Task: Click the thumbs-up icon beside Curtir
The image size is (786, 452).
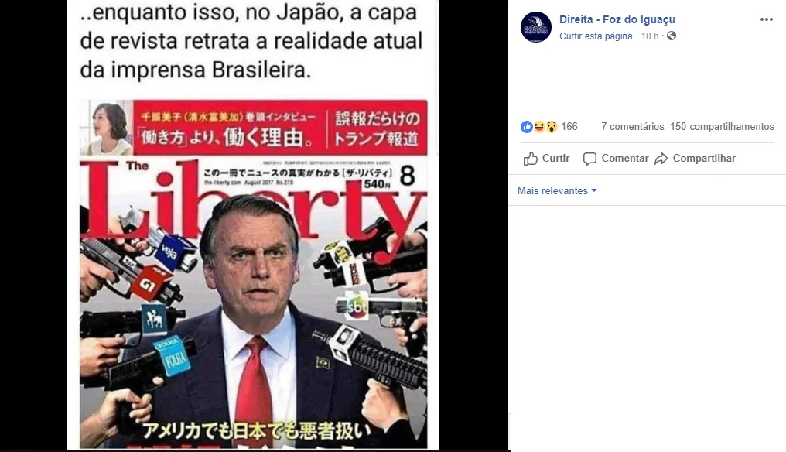Action: click(x=531, y=159)
